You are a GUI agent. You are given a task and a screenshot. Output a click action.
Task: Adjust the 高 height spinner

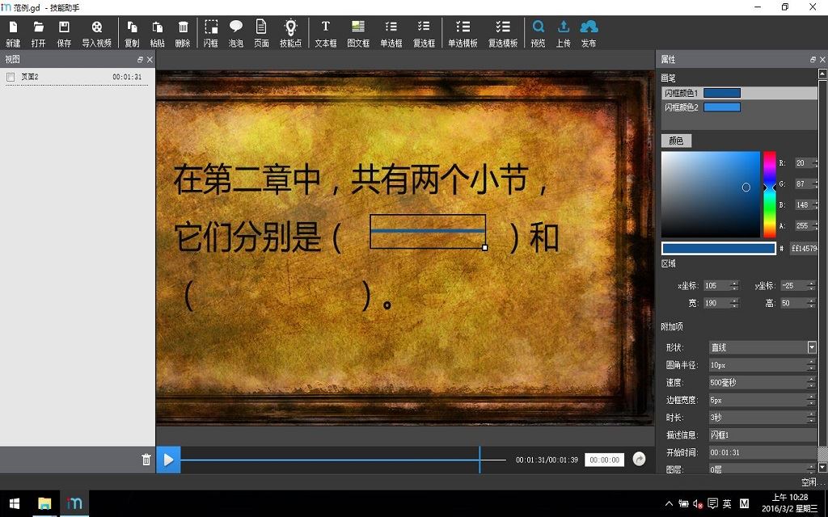pos(811,303)
